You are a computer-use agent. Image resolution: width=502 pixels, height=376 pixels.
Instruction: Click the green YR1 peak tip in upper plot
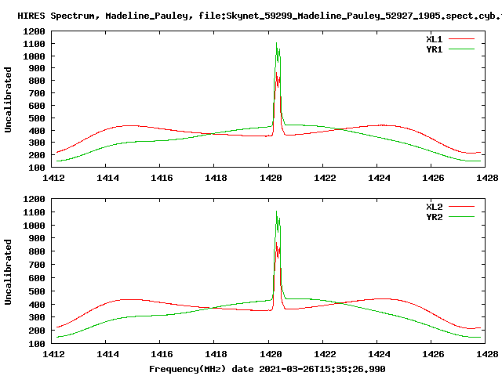point(276,43)
